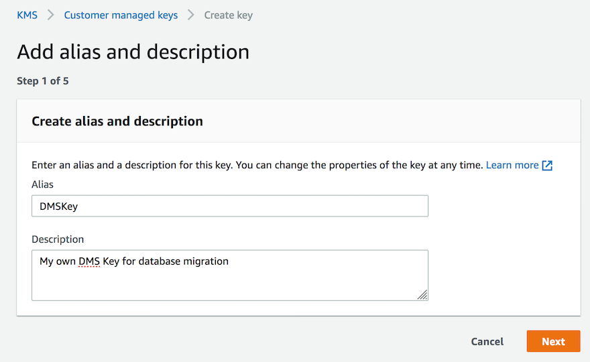Navigate to Customer managed keys breadcrumb
The image size is (590, 362).
pos(121,15)
